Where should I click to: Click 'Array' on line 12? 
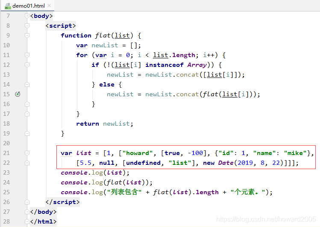click(197, 65)
